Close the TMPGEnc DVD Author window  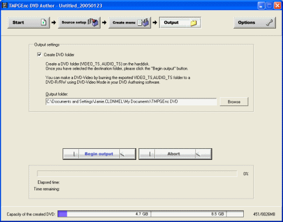pos(277,6)
